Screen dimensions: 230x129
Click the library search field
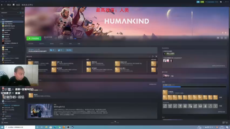tap(11, 16)
